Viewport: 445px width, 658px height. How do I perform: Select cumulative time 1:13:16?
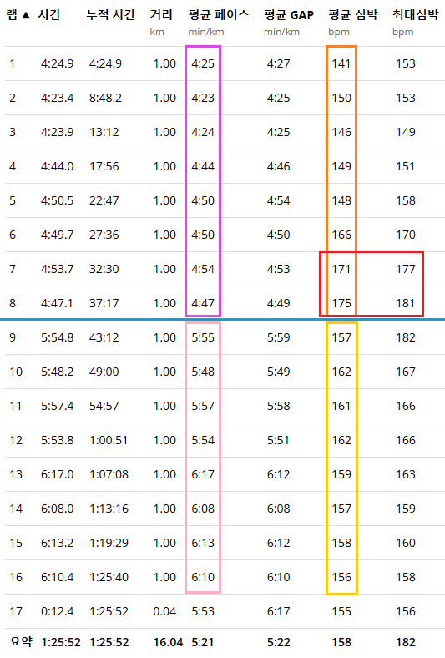coord(109,509)
